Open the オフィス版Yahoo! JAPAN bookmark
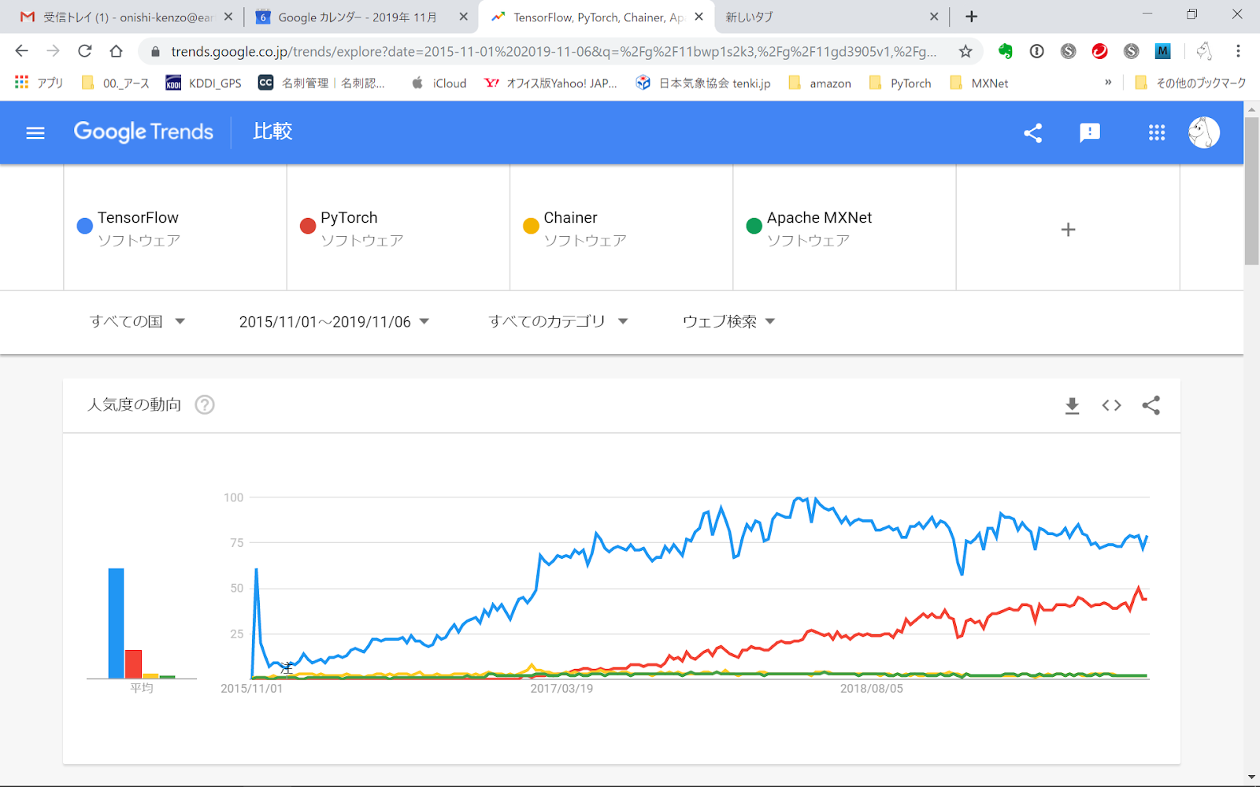The width and height of the screenshot is (1260, 787). 550,83
